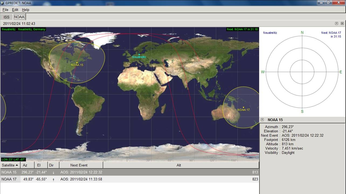Click the 2011/02/24 11:02:43 clock label

(19, 24)
